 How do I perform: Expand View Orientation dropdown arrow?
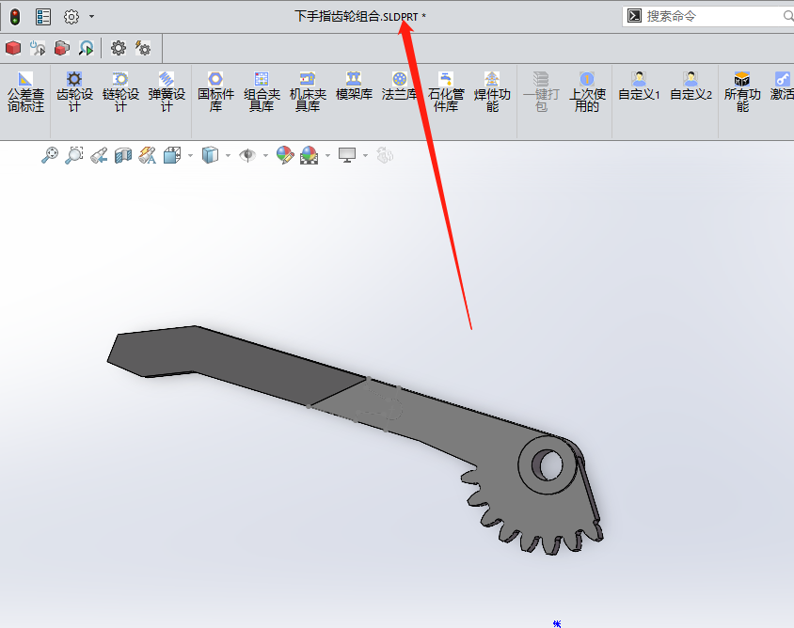[x=190, y=155]
